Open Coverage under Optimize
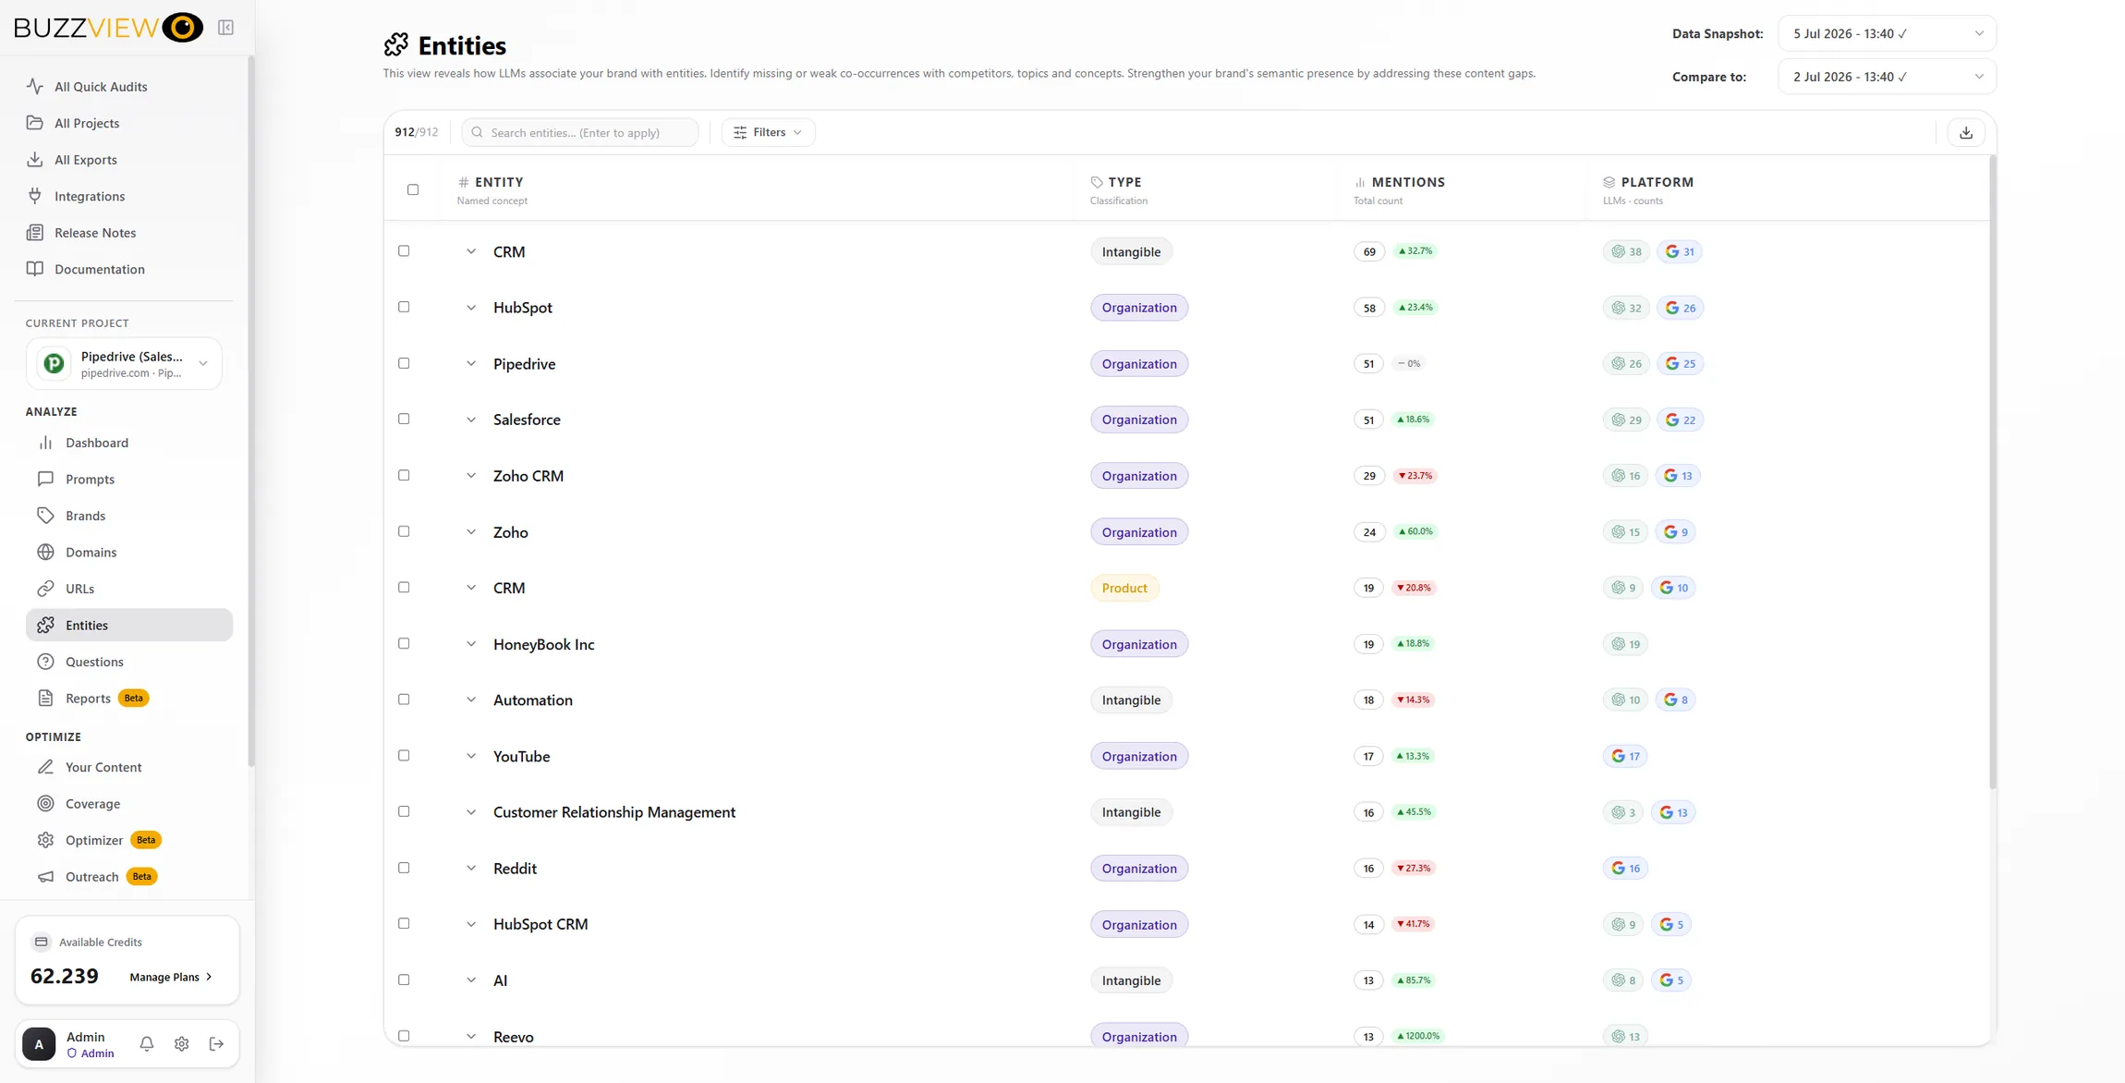 pos(129,803)
